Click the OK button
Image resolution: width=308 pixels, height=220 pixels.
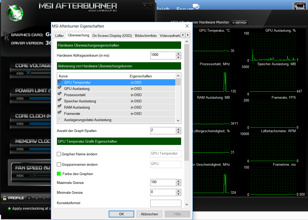[121, 214]
